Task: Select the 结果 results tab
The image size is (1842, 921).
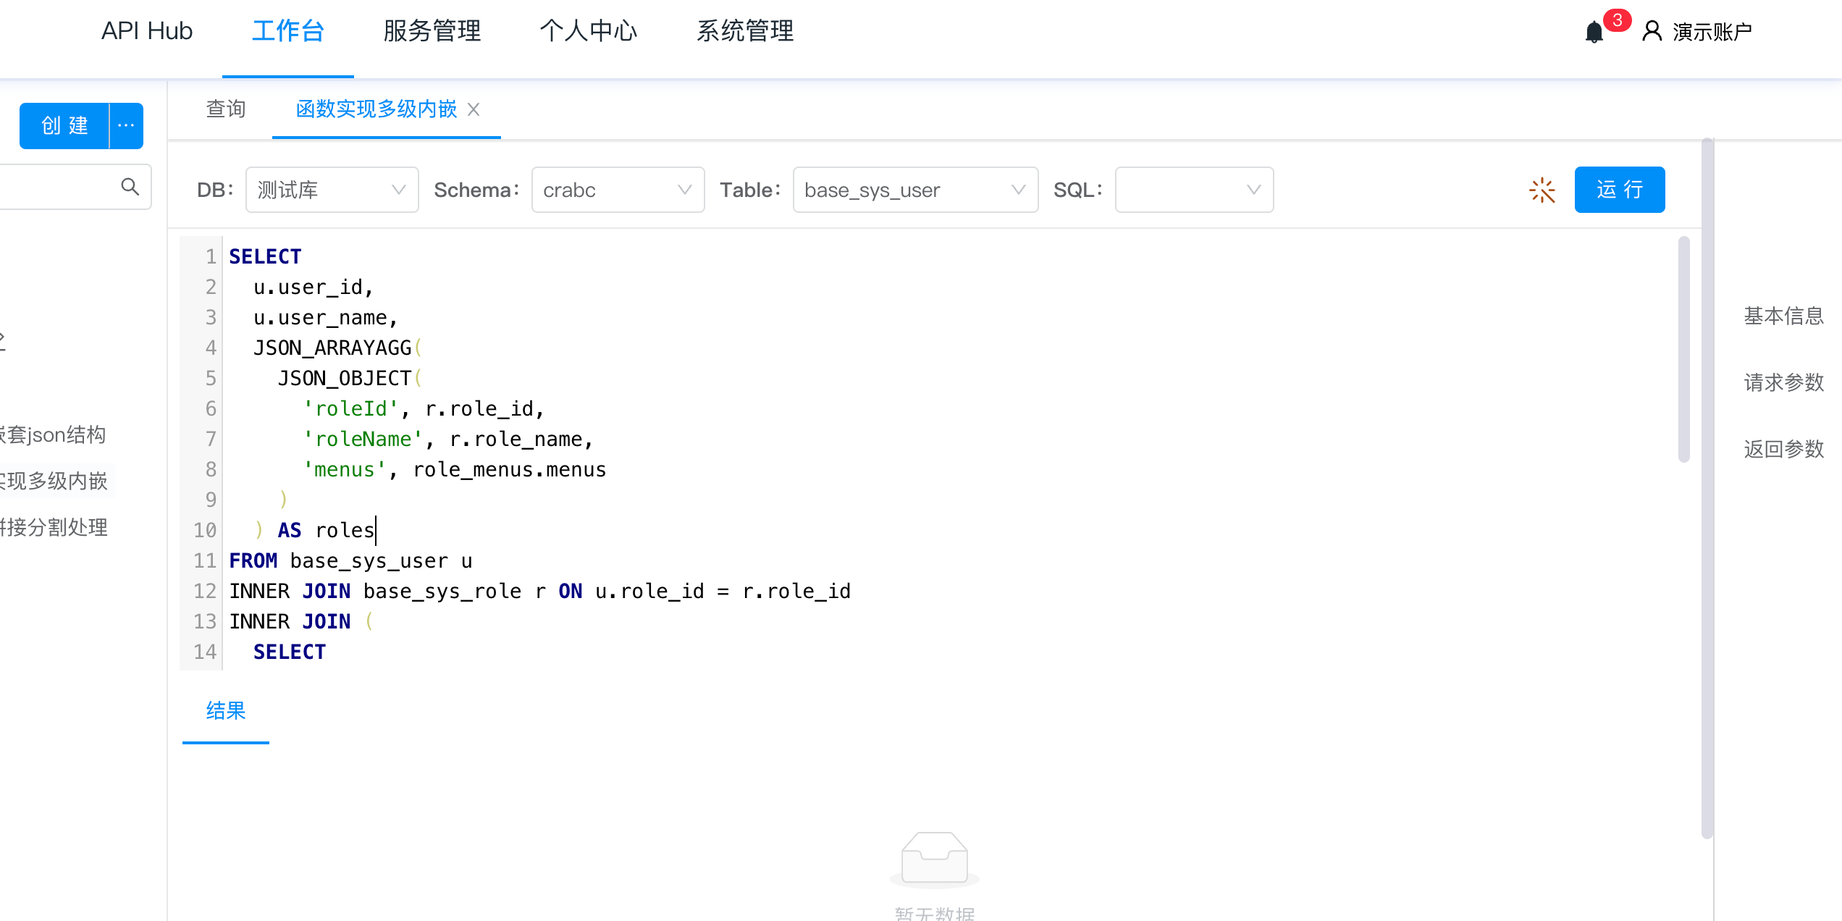Action: 225,712
